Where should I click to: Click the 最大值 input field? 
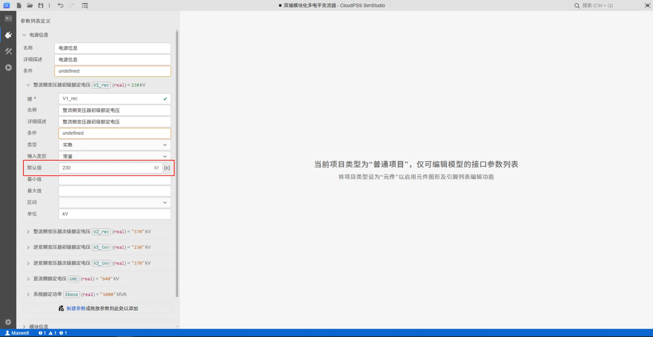pos(115,191)
